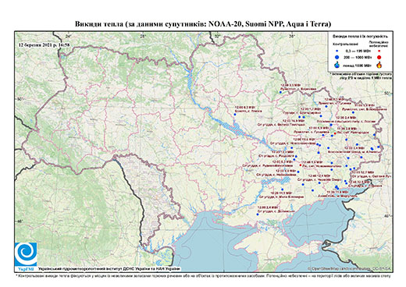Click the large red circle in legend

(379, 57)
